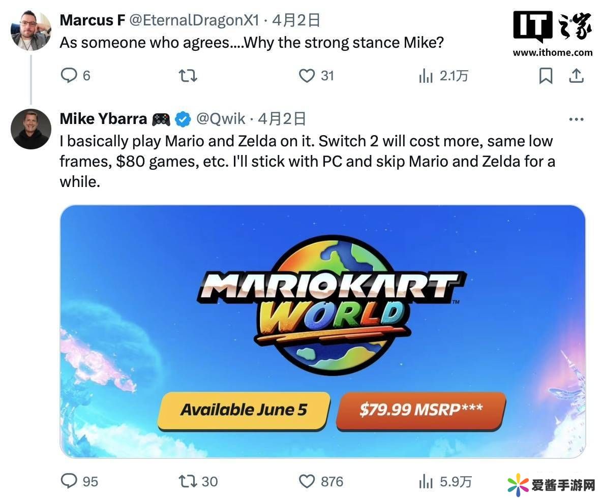Open Mike Ybarra's profile avatar
This screenshot has width=602, height=498.
pyautogui.click(x=31, y=129)
